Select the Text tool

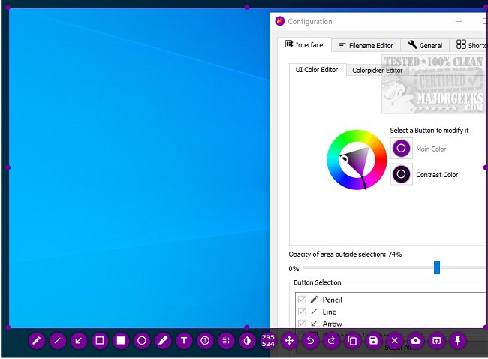[x=184, y=341]
